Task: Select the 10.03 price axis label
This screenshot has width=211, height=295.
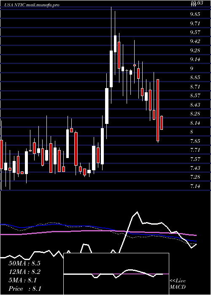Action: point(197,3)
